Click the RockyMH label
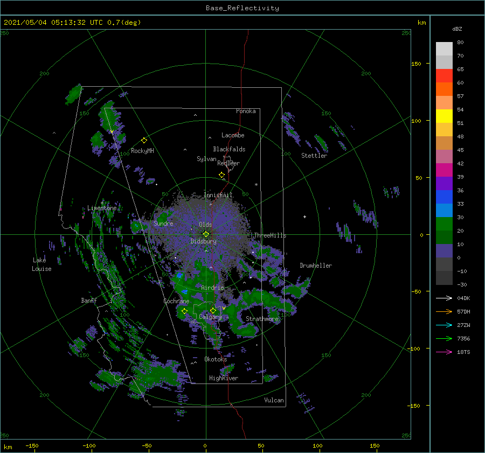485x453 pixels. pos(142,151)
